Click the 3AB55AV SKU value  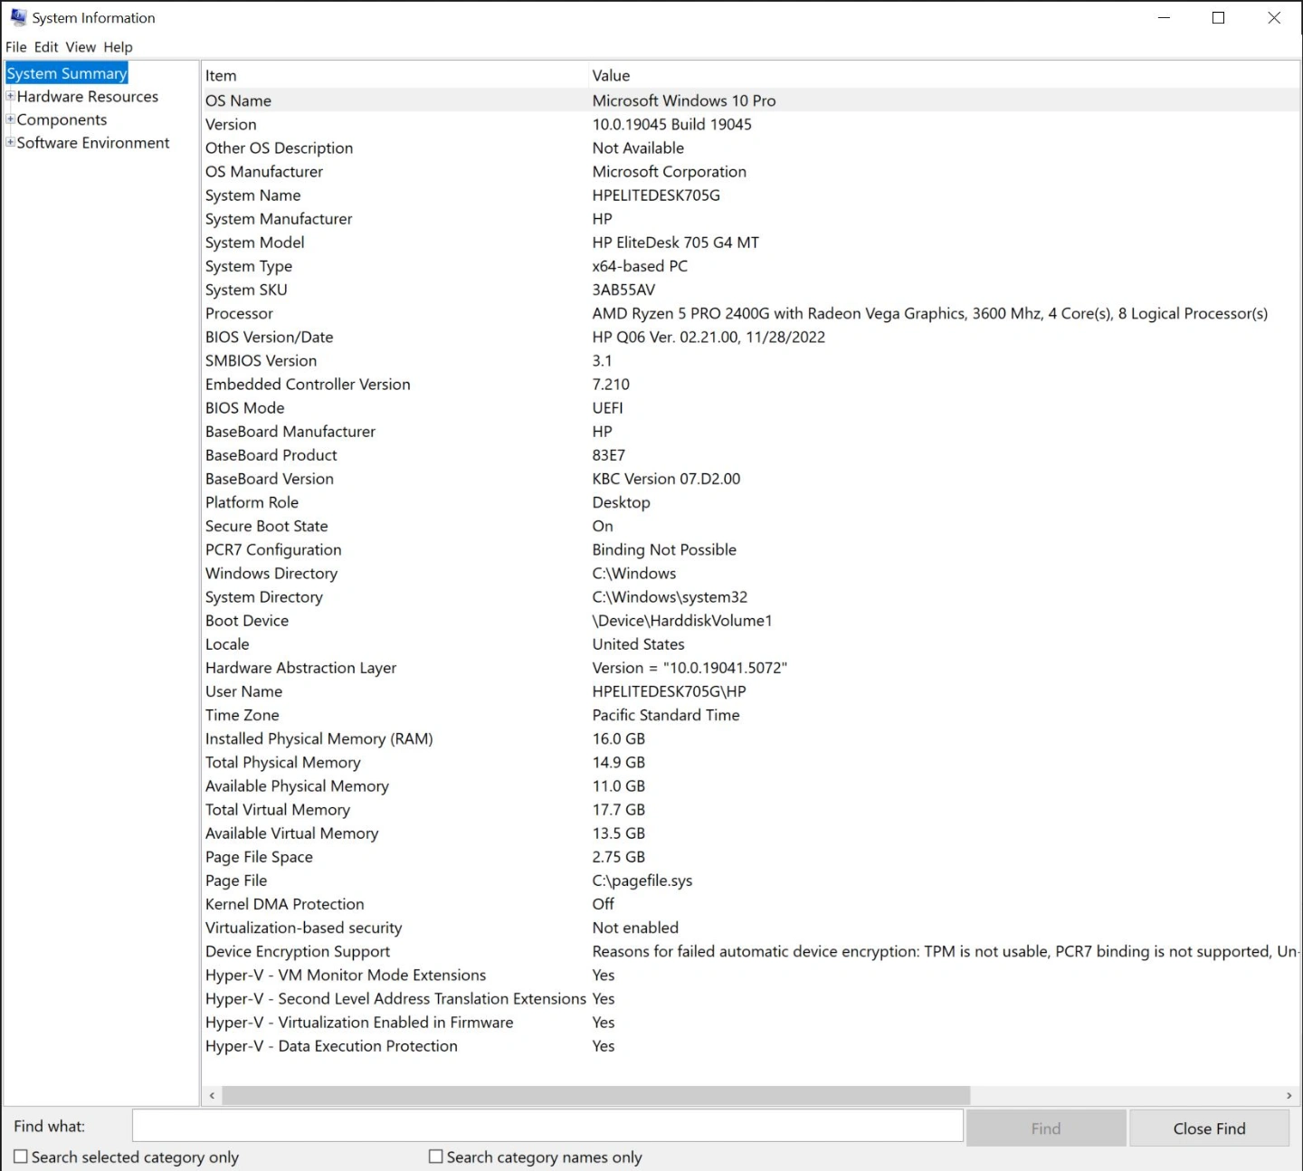point(623,290)
